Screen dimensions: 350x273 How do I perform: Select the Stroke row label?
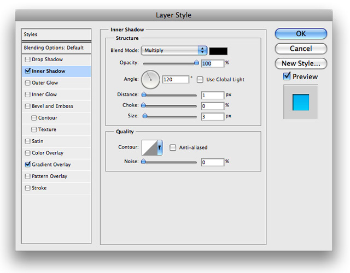tap(39, 188)
